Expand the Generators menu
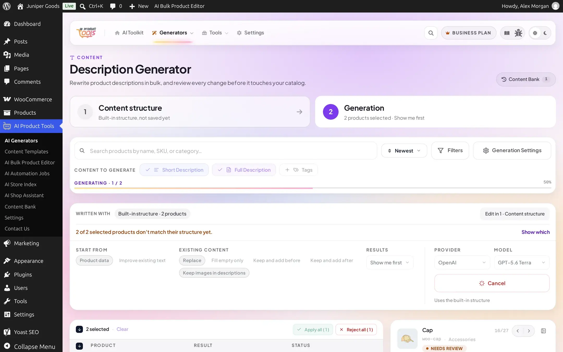563x352 pixels. [173, 33]
